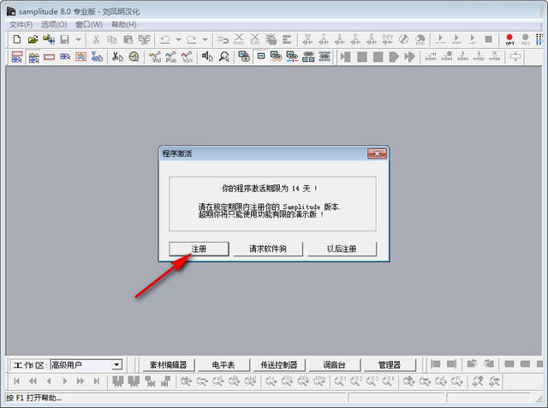Open the 工作区 workspace combo box
This screenshot has height=408, width=548.
point(86,365)
